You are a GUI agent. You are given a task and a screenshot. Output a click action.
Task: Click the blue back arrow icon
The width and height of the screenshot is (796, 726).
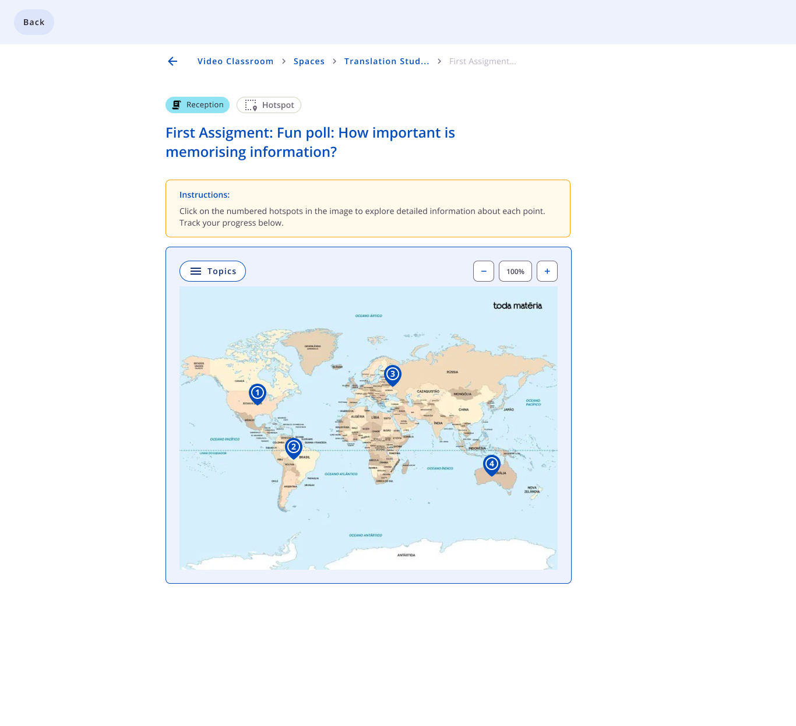(172, 61)
